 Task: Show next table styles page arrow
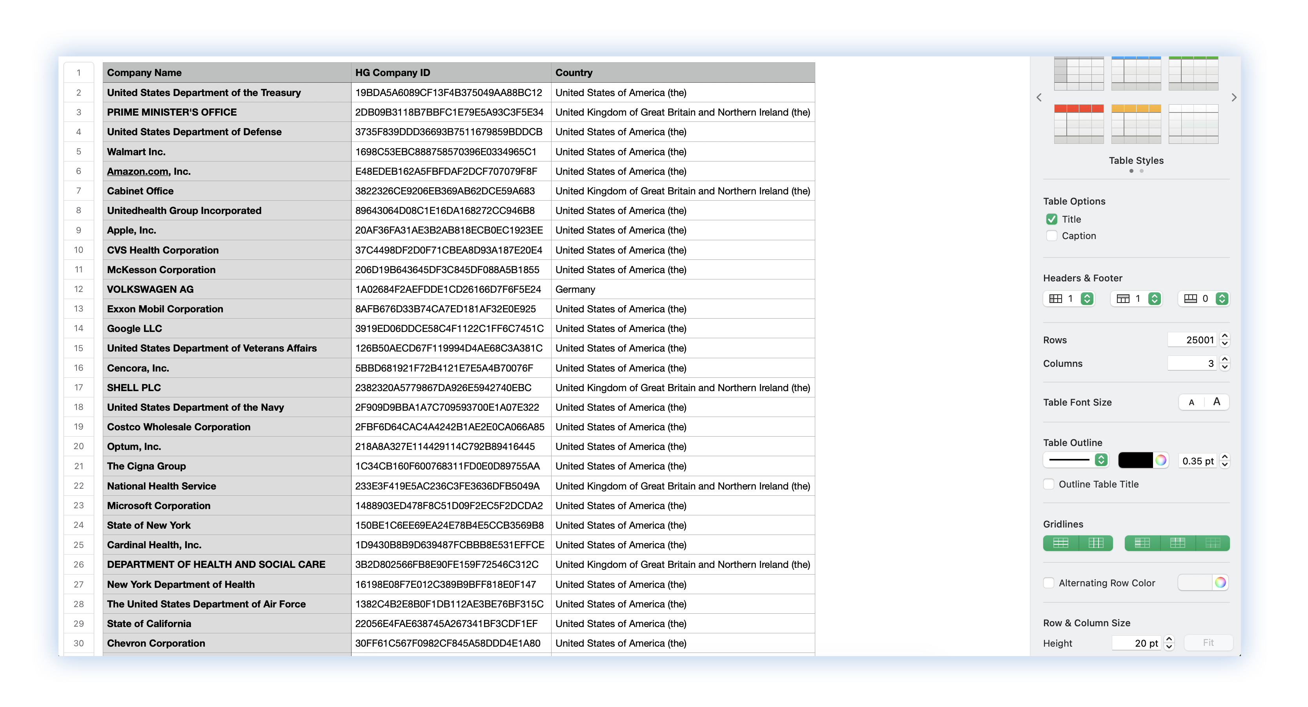tap(1234, 97)
